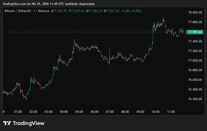Click the 77.400,00 price axis label
The width and height of the screenshot is (207, 131).
(x=195, y=41)
